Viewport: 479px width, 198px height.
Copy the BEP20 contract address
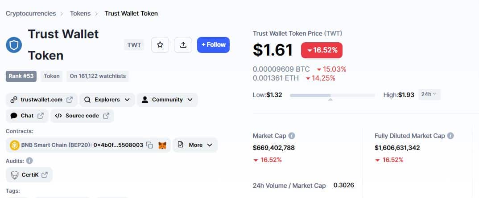point(149,145)
